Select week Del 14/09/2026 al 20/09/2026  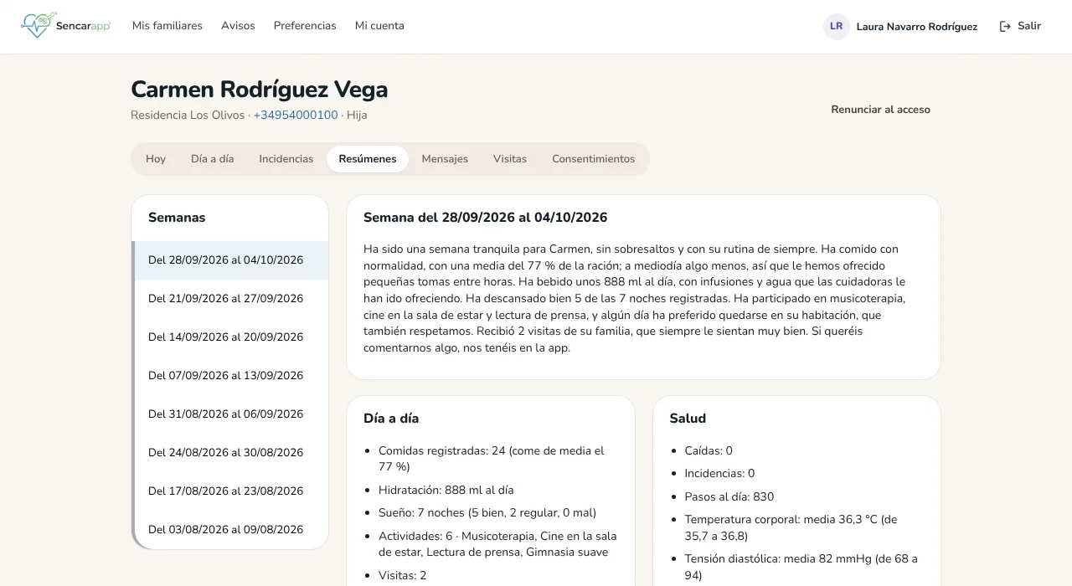[230, 337]
